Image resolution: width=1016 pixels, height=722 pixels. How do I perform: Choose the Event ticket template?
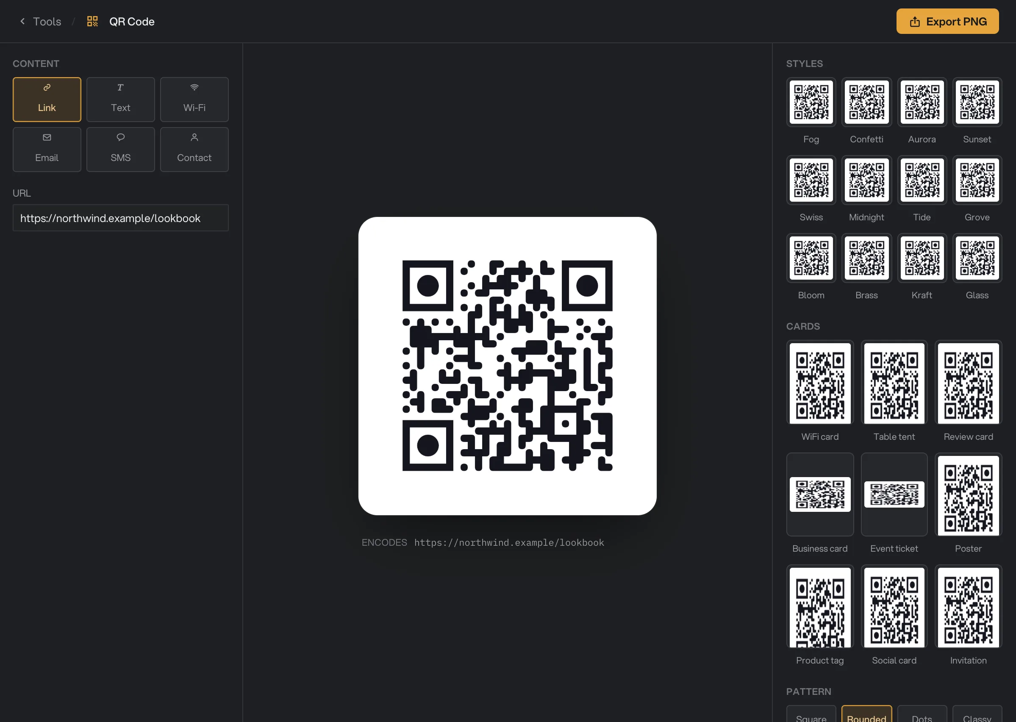[x=894, y=494]
